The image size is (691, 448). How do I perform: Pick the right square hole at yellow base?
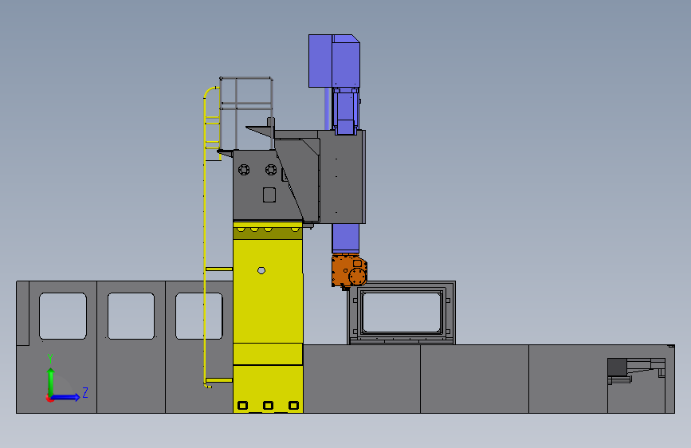[x=293, y=405]
